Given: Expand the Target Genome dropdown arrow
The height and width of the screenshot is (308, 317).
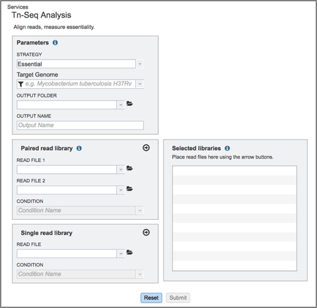Looking at the screenshot, I should coord(140,84).
